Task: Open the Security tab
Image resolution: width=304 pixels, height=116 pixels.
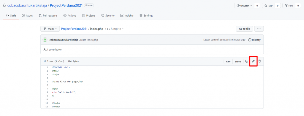Action: (x=108, y=16)
